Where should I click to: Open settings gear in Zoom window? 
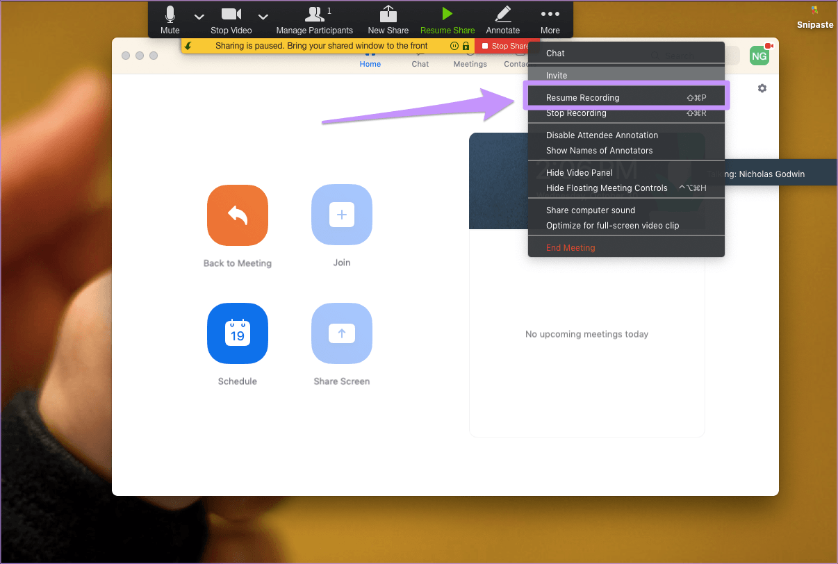tap(762, 88)
